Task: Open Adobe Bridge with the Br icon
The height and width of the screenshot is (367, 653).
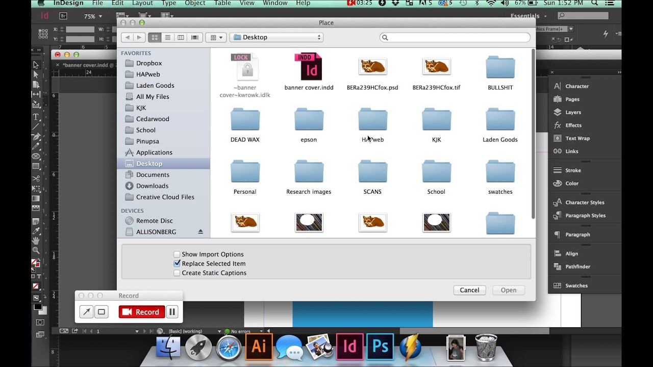Action: point(63,16)
